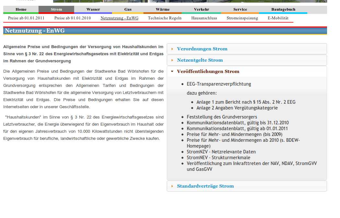
Task: Click the header banner photo
Action: (x=190, y=1)
